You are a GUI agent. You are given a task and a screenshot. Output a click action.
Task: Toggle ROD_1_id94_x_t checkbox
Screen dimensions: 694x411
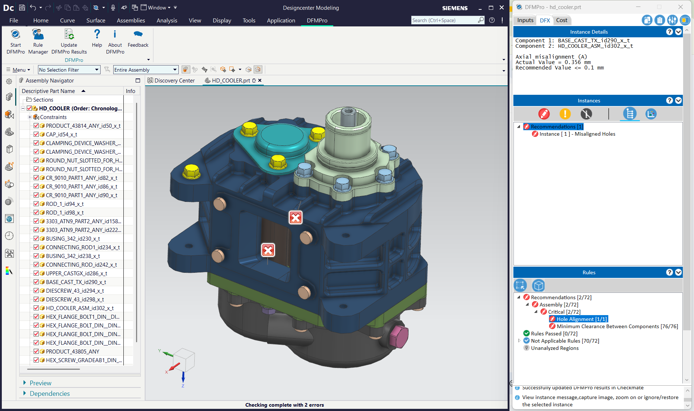(36, 204)
